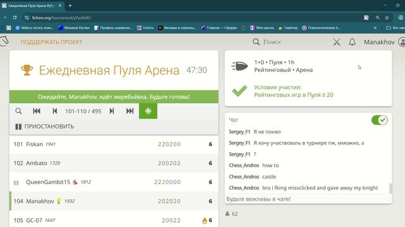The height and width of the screenshot is (227, 405).
Task: Open player Ambato row
Action: tap(114, 163)
